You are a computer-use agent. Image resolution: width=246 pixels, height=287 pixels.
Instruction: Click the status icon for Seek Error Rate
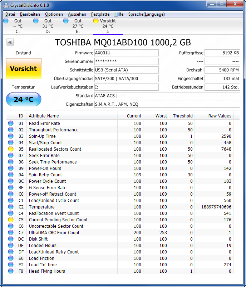[x=11, y=155]
